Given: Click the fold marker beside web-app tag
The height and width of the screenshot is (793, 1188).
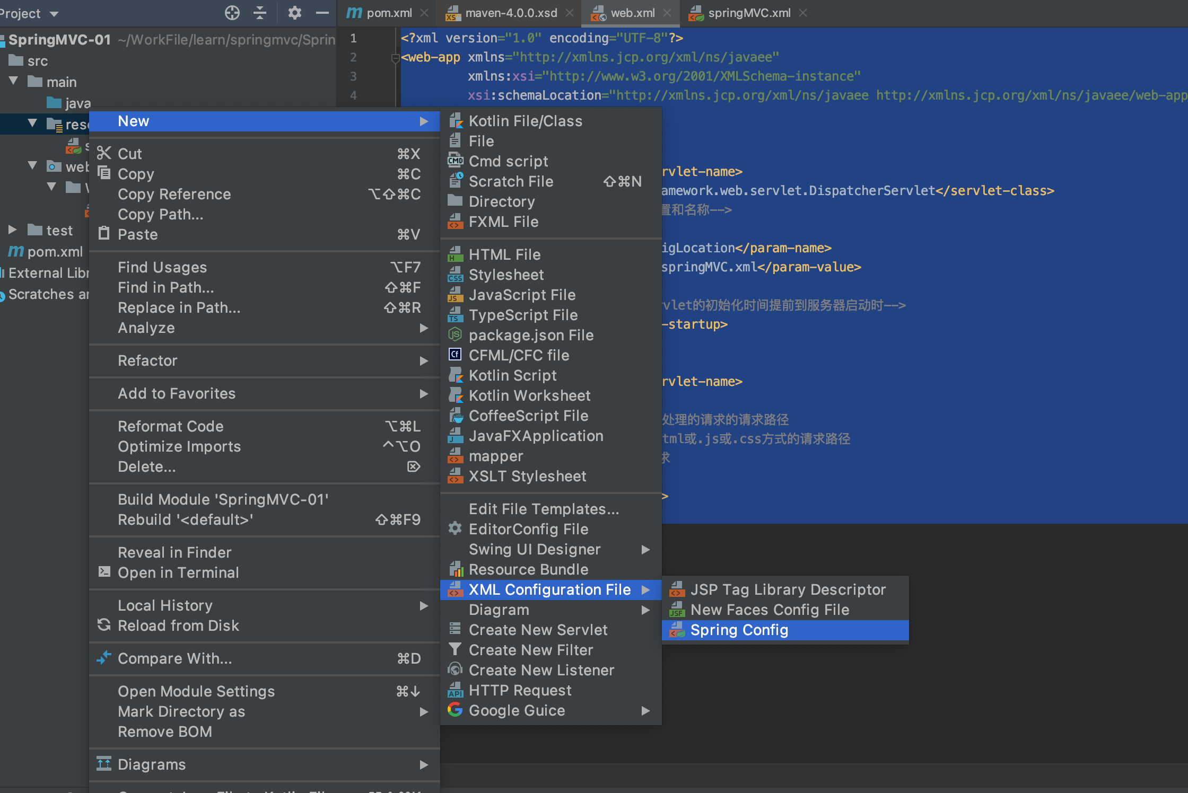Looking at the screenshot, I should click(x=395, y=58).
